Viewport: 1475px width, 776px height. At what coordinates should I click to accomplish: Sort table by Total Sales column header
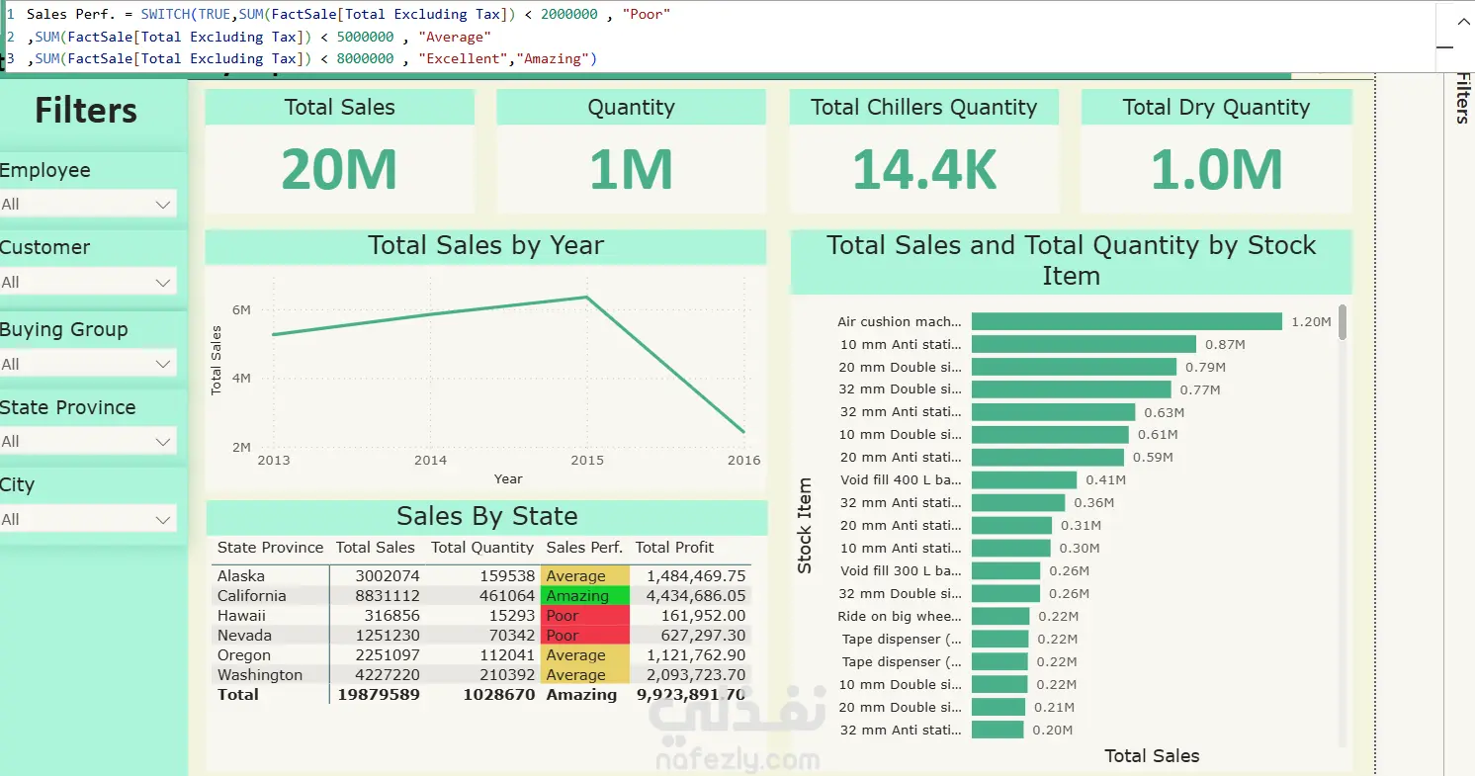pos(375,548)
